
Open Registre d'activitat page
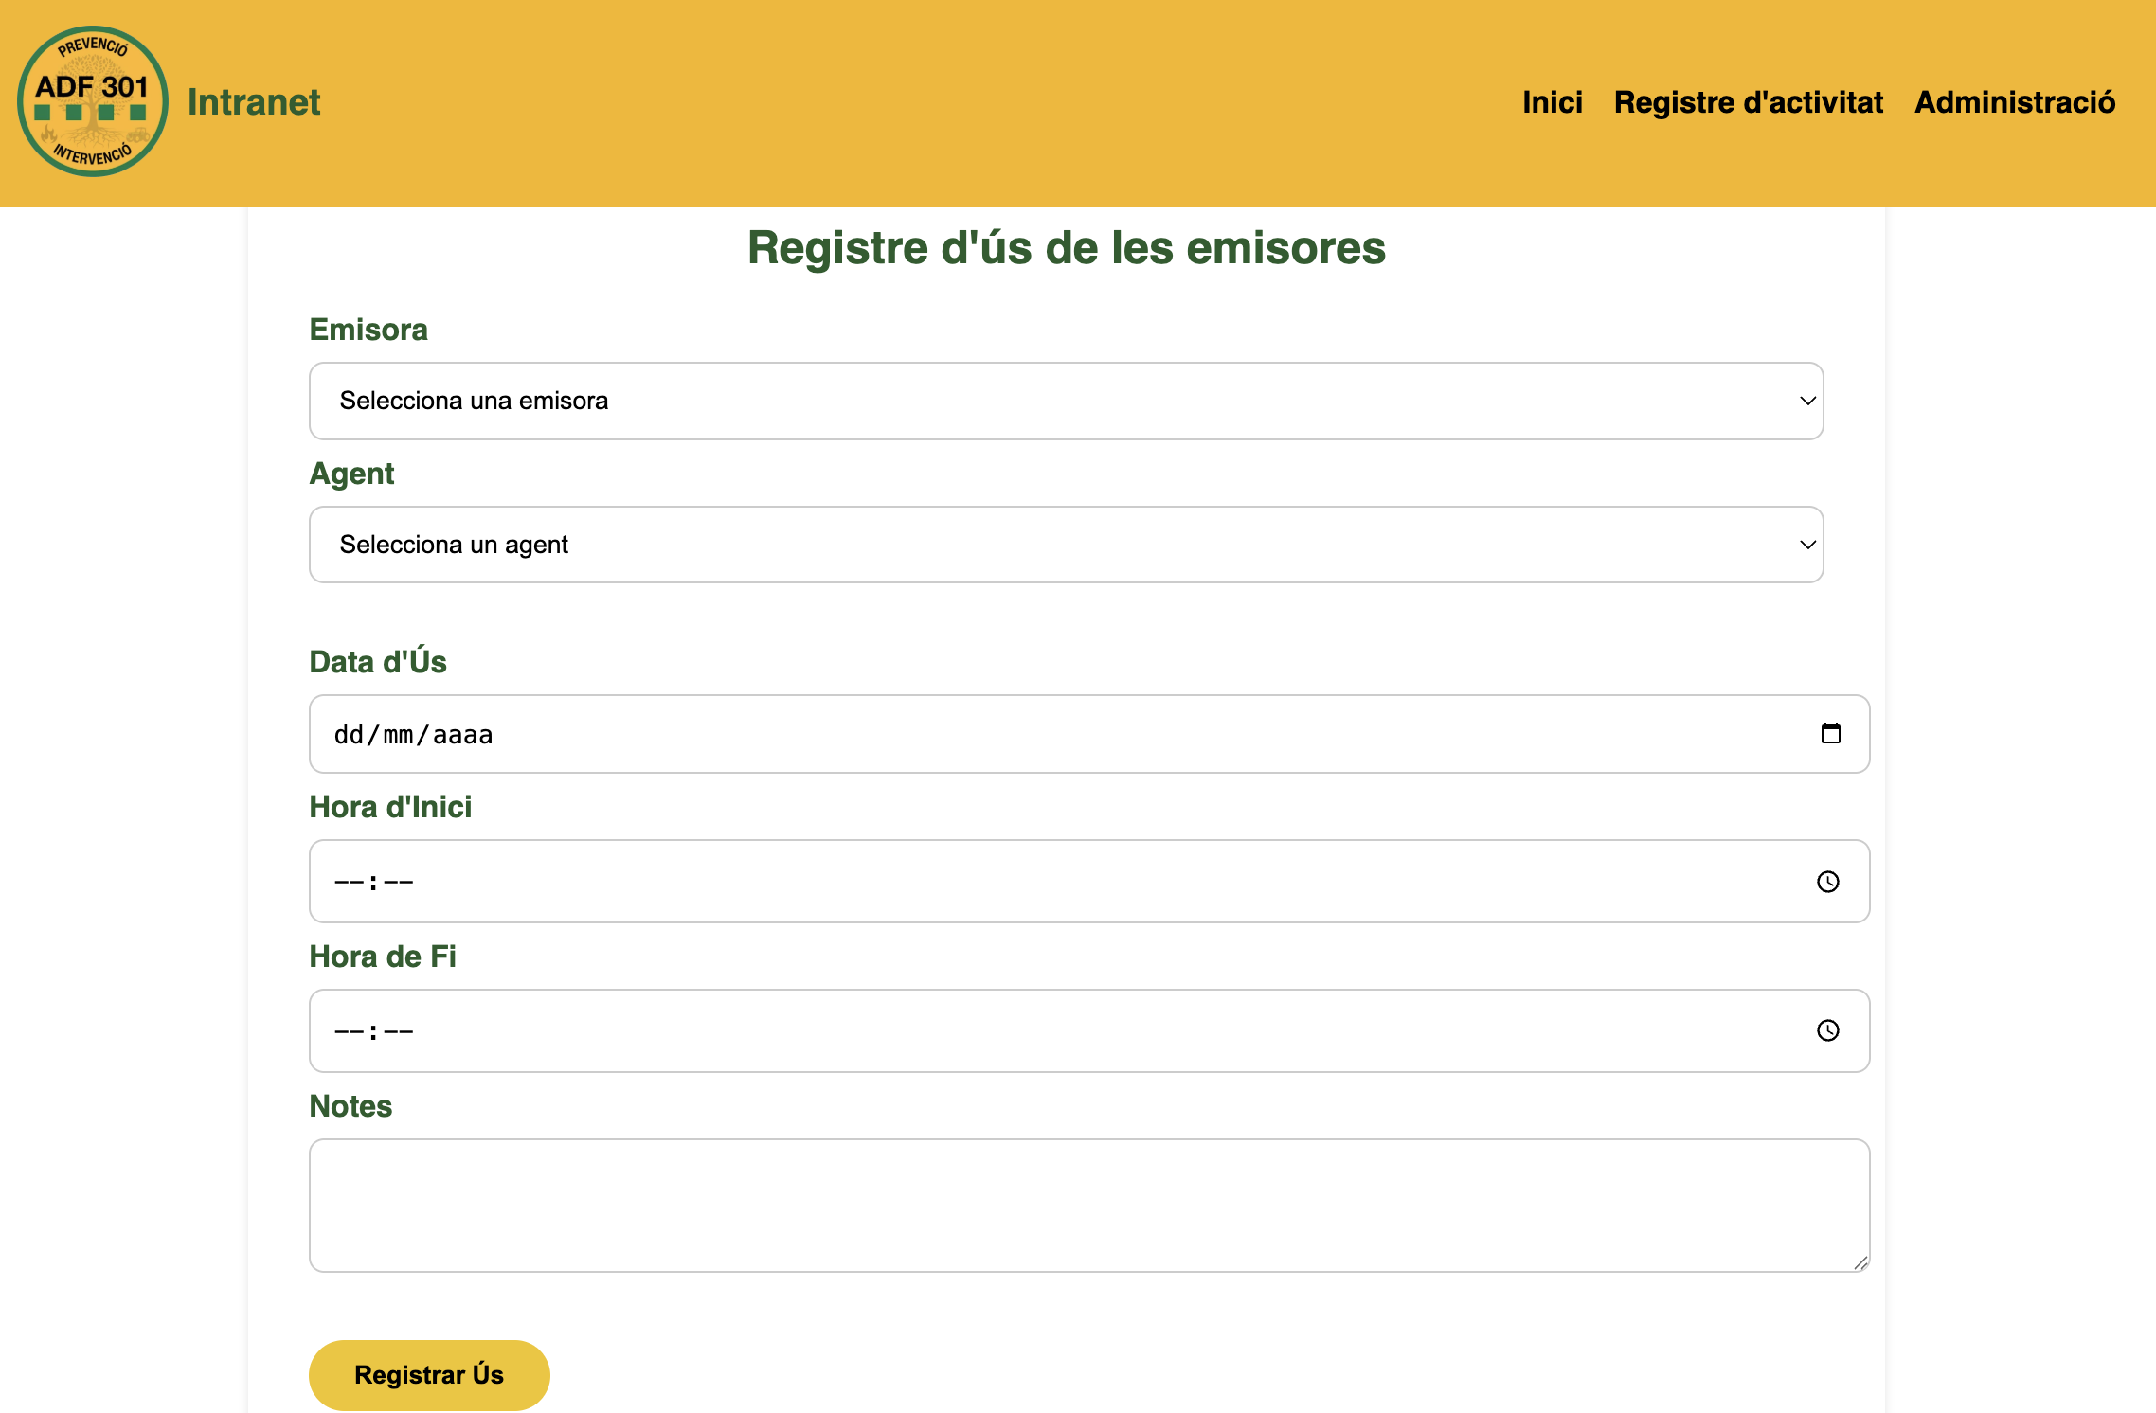[x=1749, y=101]
